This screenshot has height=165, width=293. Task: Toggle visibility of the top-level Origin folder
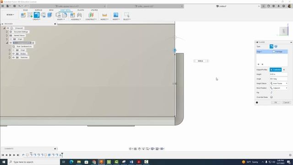tap(11, 39)
